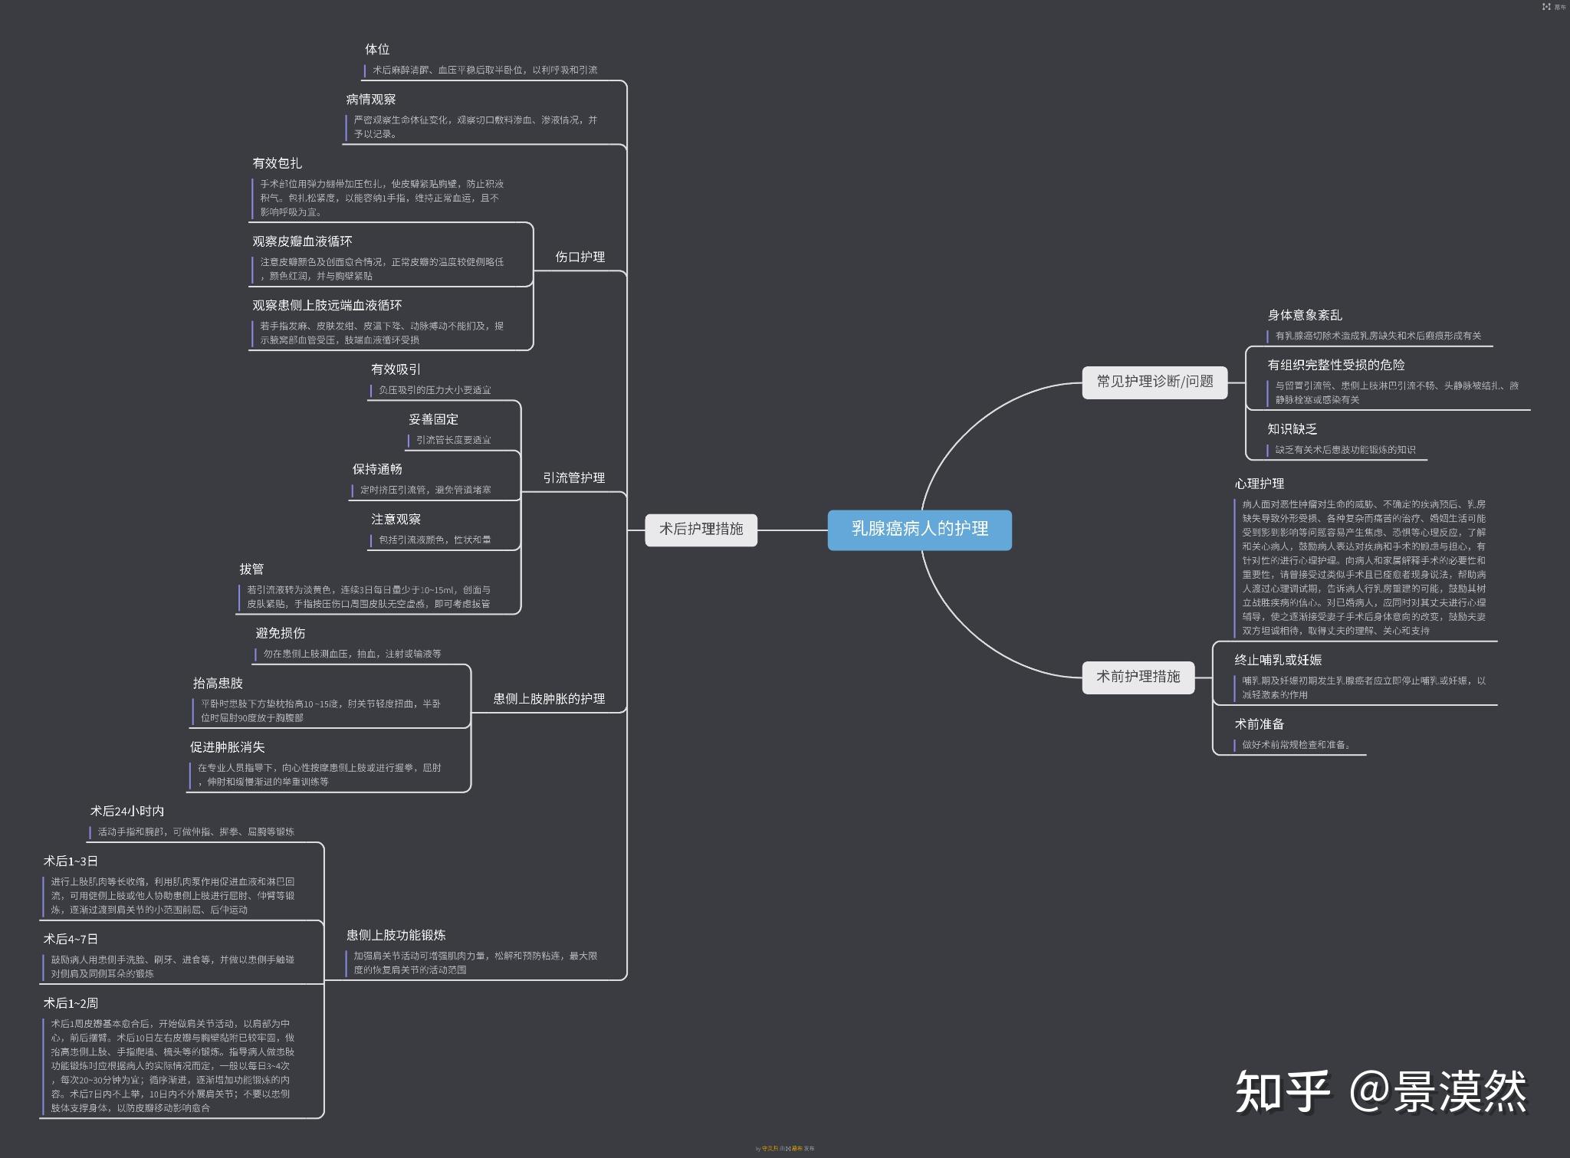This screenshot has width=1570, height=1158.
Task: Select the 抬高患肢 node
Action: point(218,683)
